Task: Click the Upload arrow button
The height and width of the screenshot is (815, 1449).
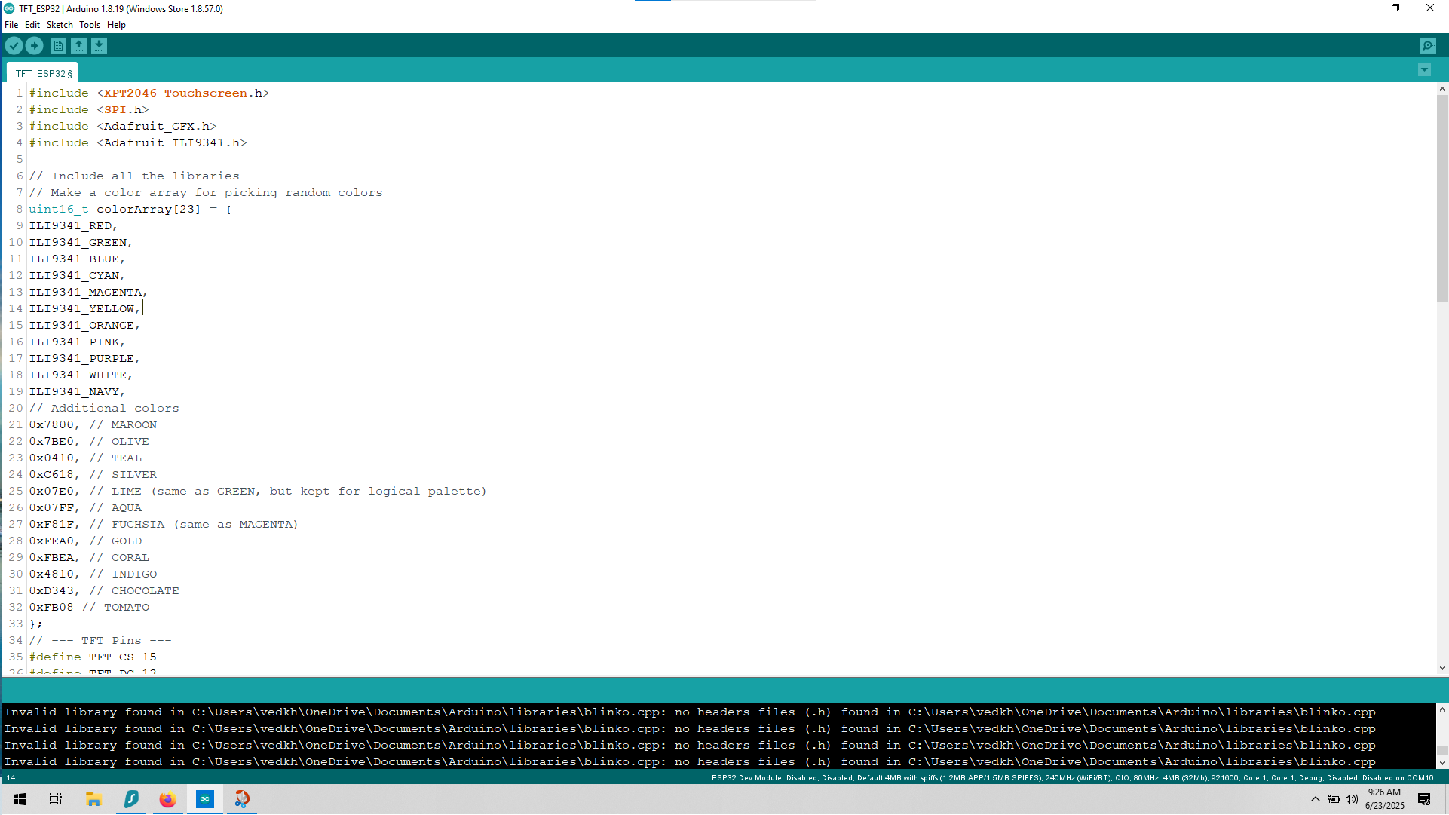Action: tap(34, 46)
